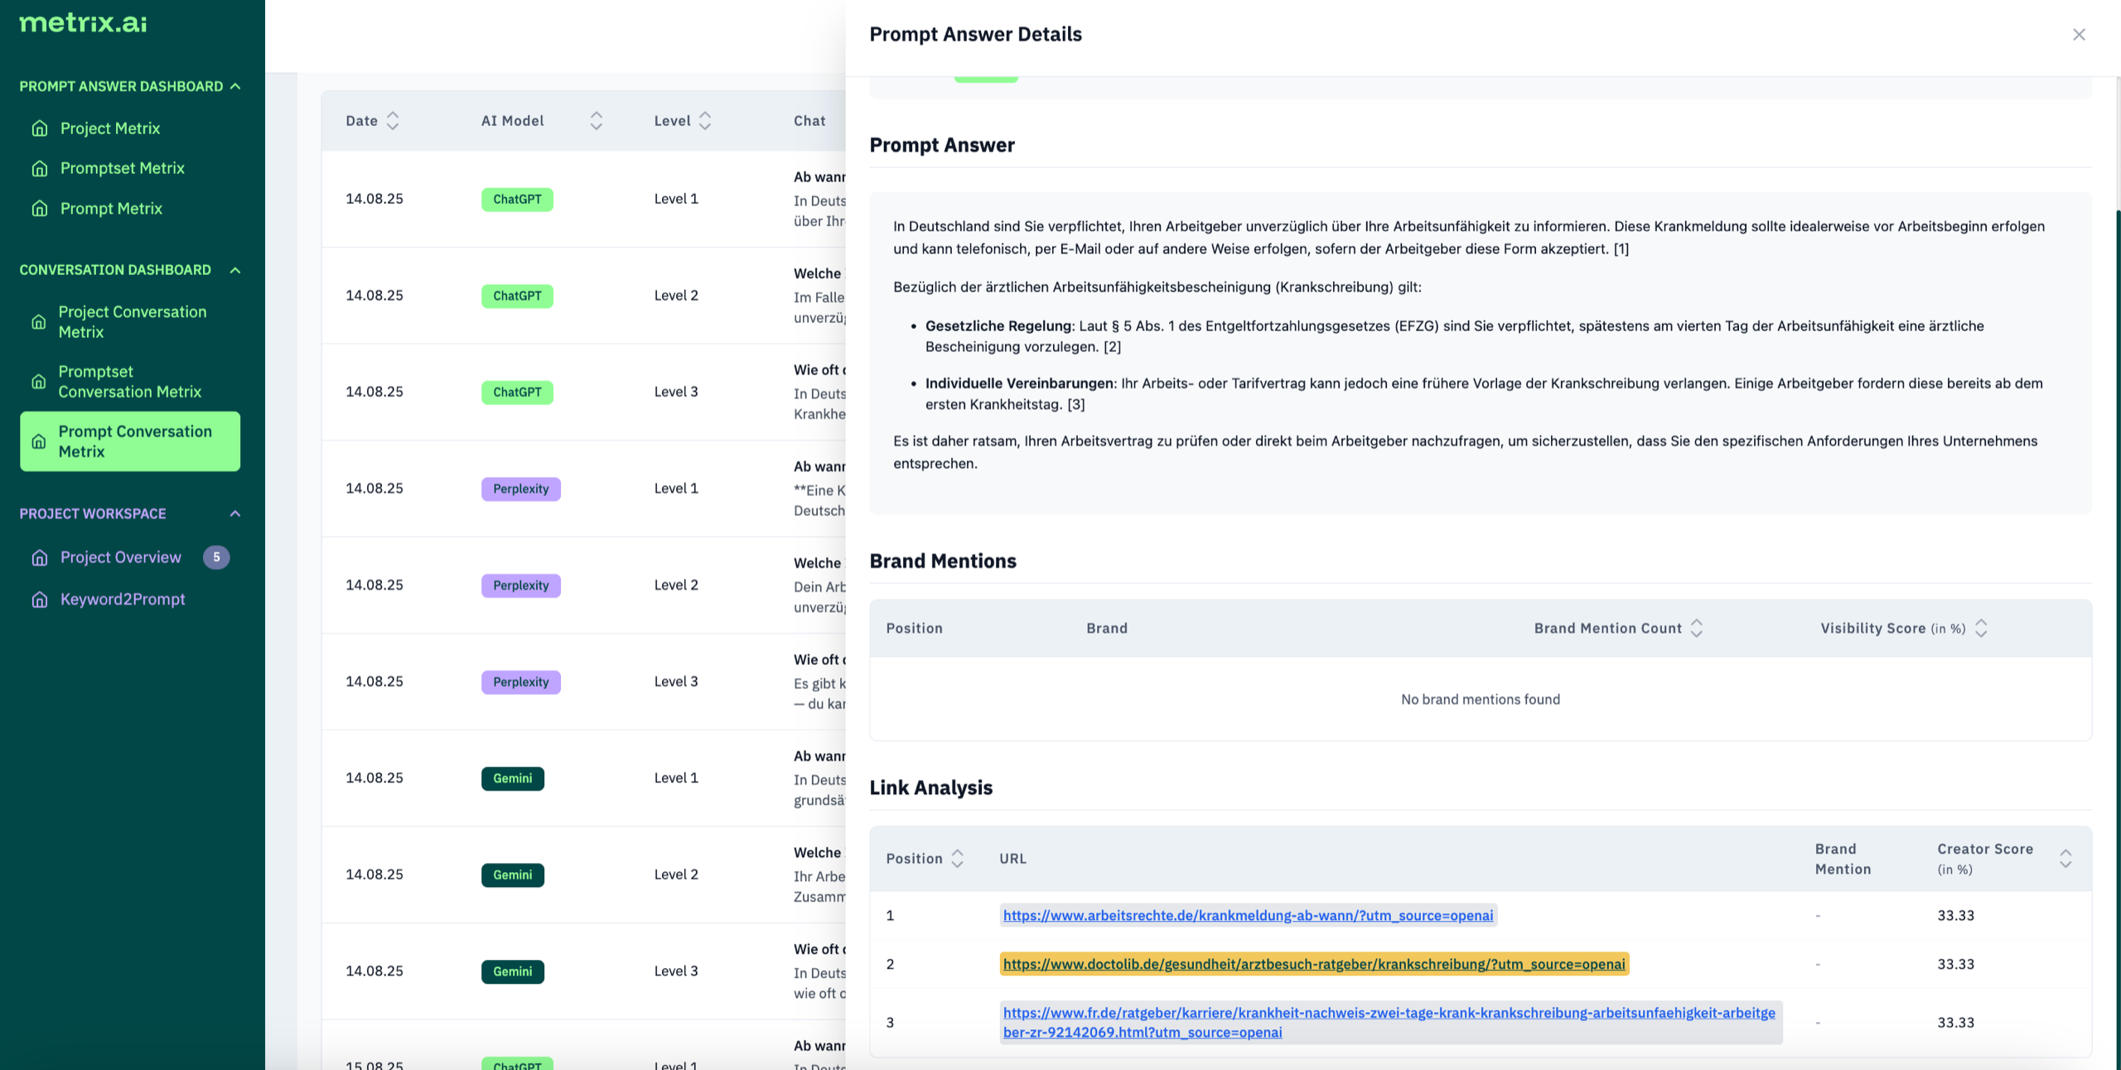Image resolution: width=2121 pixels, height=1070 pixels.
Task: Sort by Brand Mention Count arrows
Action: tap(1696, 629)
